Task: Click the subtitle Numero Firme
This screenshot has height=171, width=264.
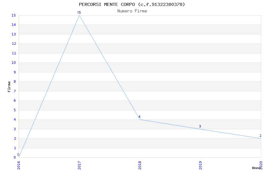Action: pos(132,11)
